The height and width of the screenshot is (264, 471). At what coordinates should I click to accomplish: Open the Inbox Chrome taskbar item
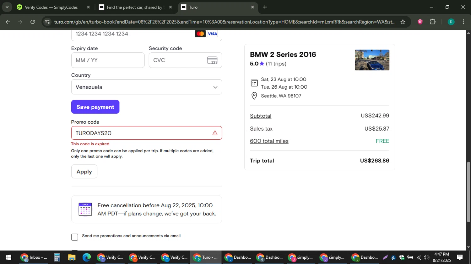pos(34,257)
